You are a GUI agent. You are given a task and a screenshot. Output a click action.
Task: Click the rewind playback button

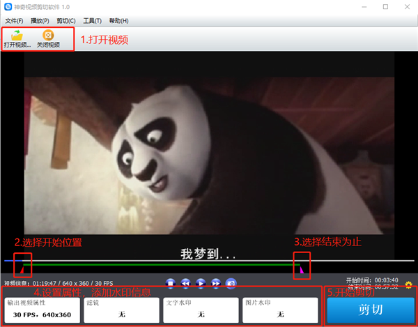click(186, 283)
